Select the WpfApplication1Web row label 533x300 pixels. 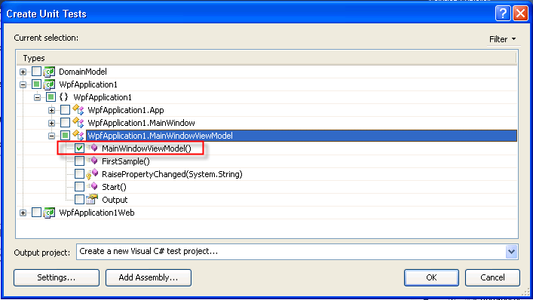tap(96, 213)
